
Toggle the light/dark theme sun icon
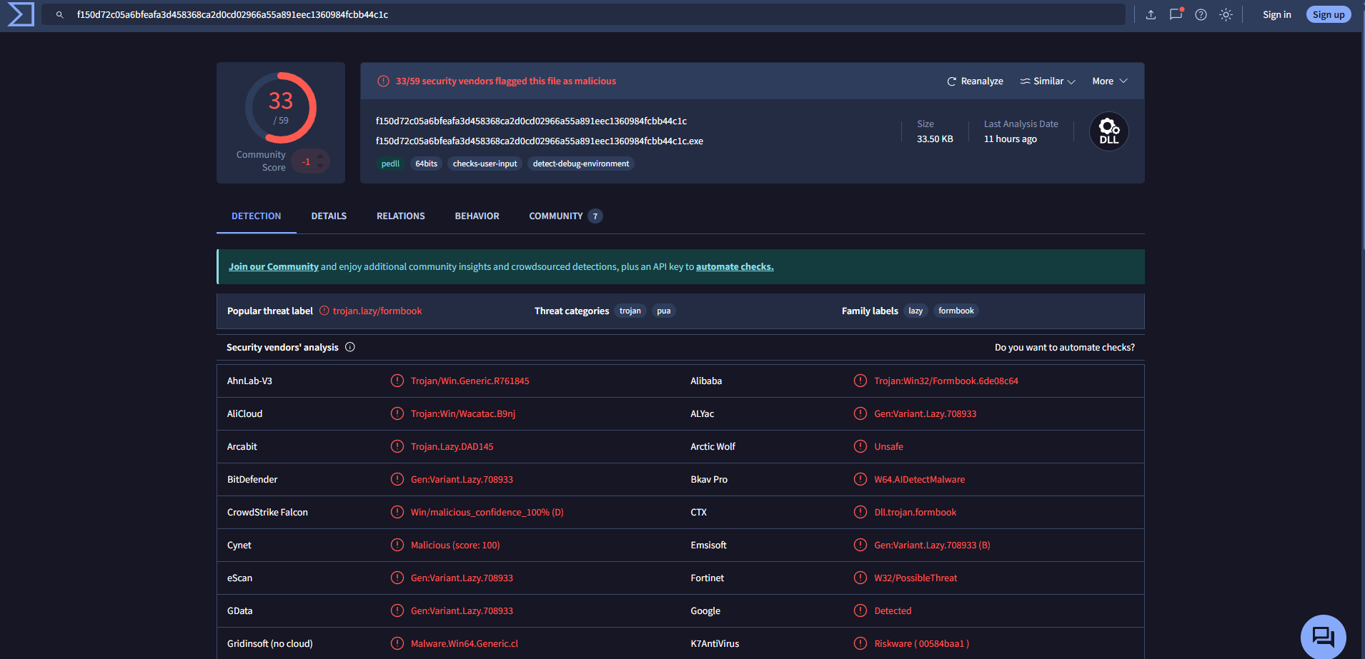pyautogui.click(x=1226, y=14)
